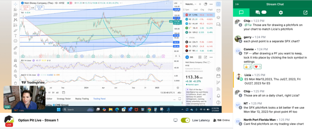Activate the zoom in tool

15,53
